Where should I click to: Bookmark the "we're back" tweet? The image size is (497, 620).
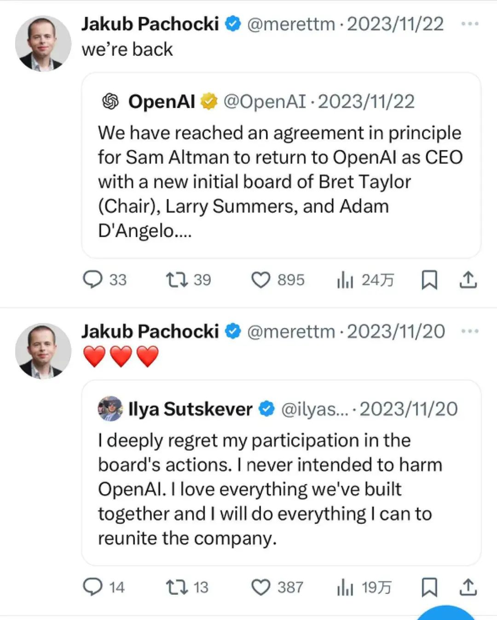(429, 279)
